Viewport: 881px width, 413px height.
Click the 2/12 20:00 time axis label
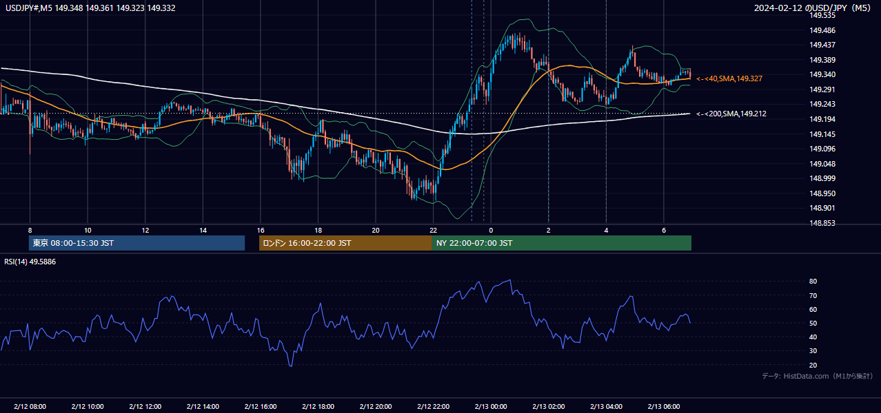point(375,407)
